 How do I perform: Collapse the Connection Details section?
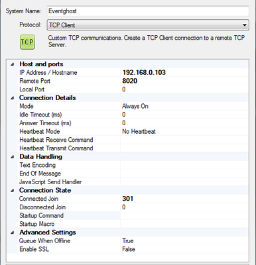(13, 98)
